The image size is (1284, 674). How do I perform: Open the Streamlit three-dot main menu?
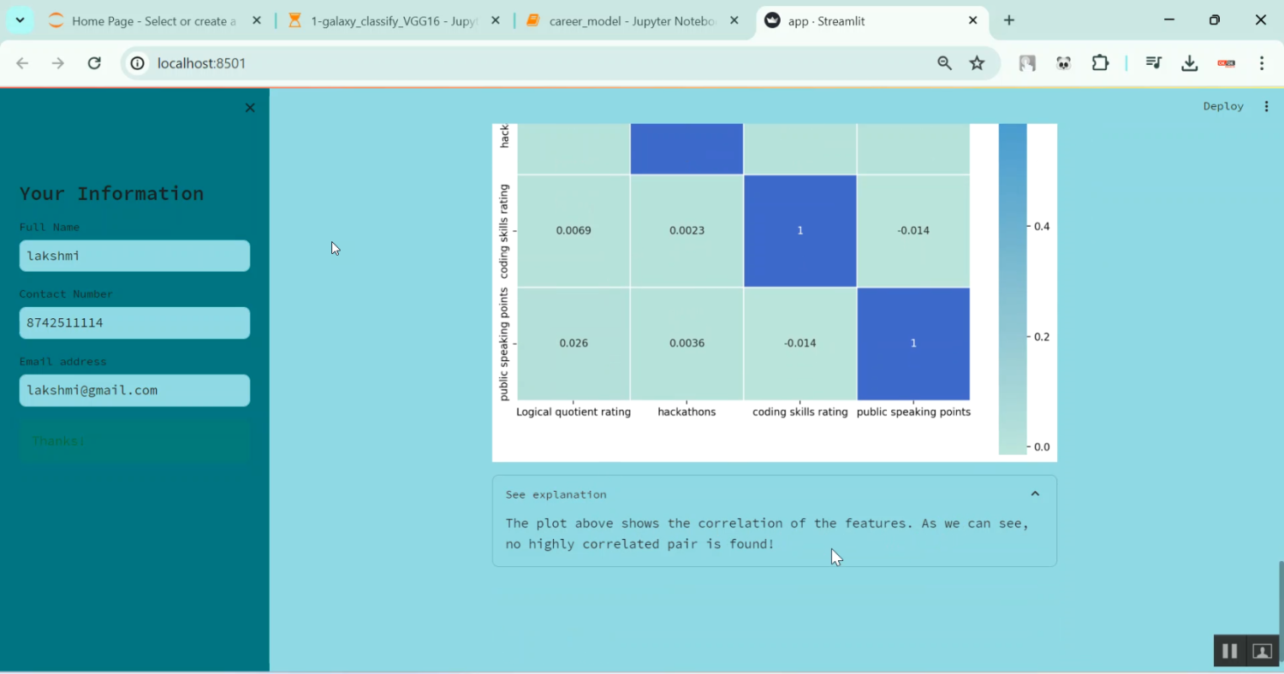coord(1266,106)
